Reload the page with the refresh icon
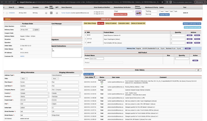Screen dimensions: 207x121 [10, 2]
